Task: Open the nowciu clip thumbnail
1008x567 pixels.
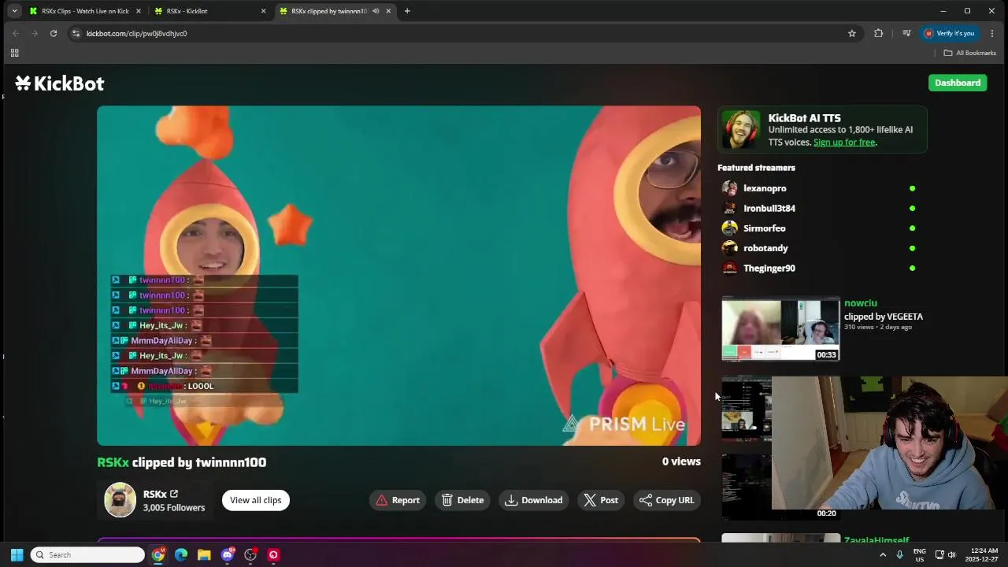Action: pos(780,329)
